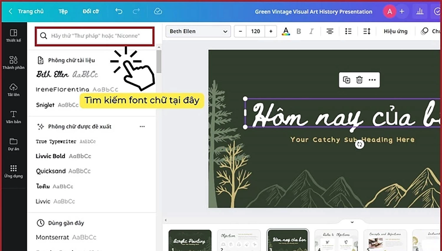Open the Thiết kế design panel
The height and width of the screenshot is (251, 442).
coord(14,35)
